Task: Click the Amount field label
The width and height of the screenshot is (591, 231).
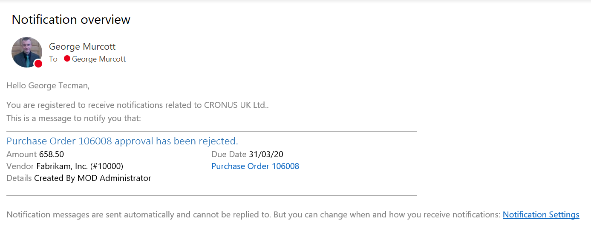Action: tap(21, 154)
